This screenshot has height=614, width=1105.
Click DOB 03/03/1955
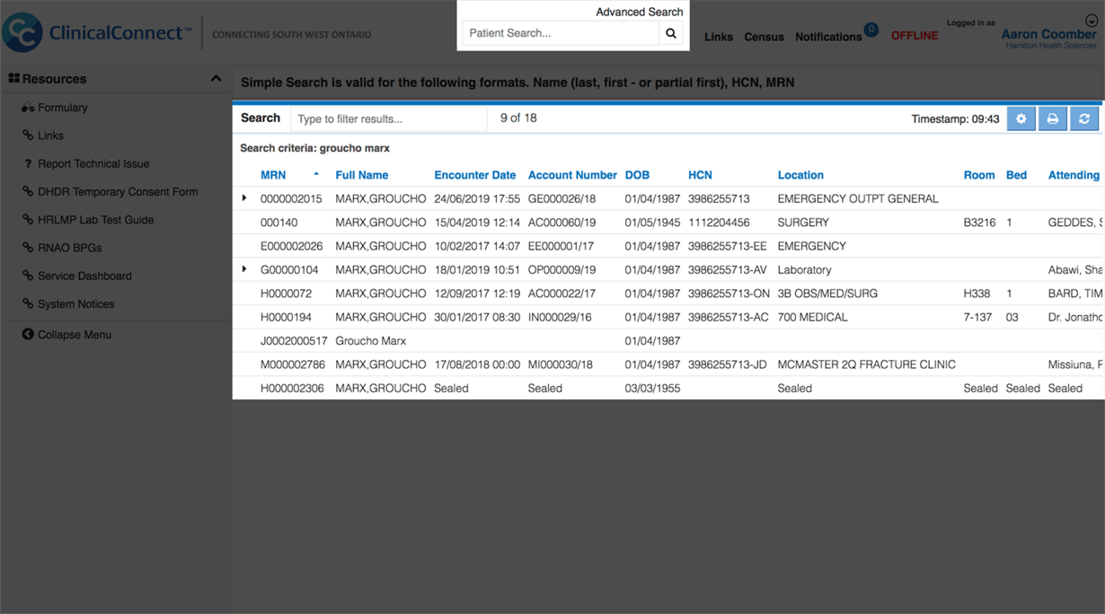pyautogui.click(x=652, y=389)
